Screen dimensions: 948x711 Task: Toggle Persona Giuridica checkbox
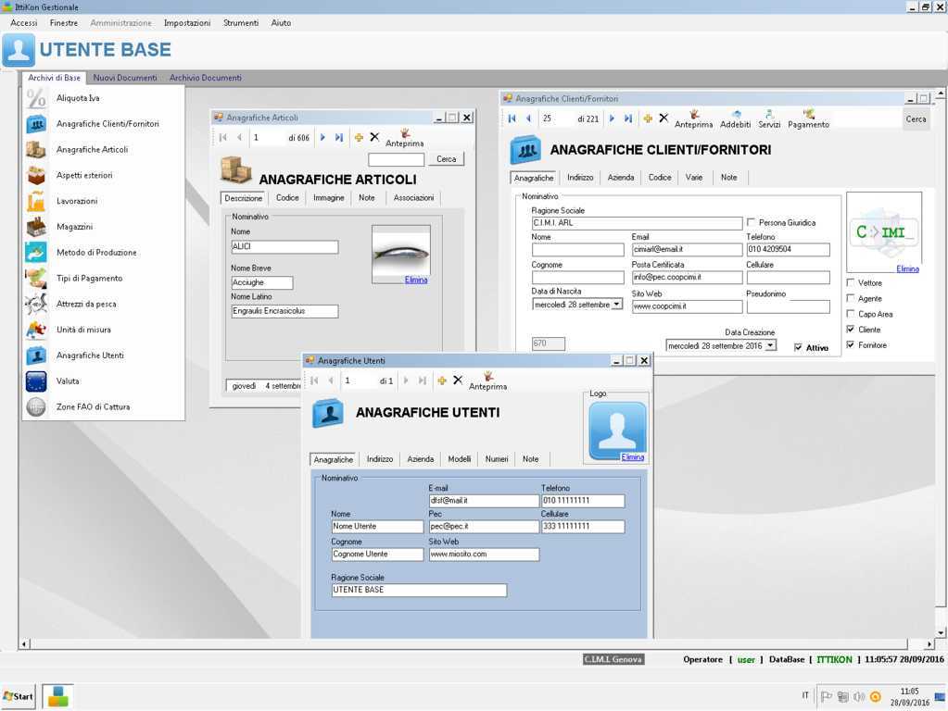click(x=751, y=222)
